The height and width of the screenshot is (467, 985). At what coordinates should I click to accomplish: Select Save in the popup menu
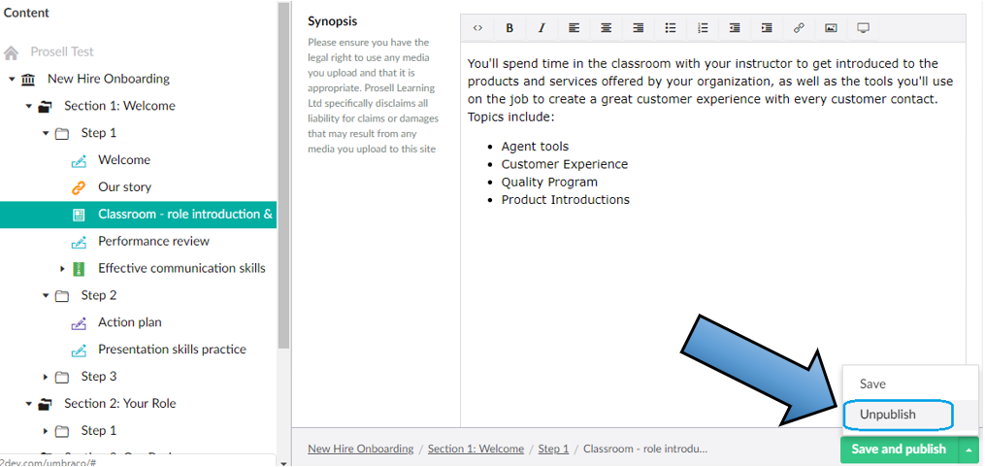tap(872, 384)
